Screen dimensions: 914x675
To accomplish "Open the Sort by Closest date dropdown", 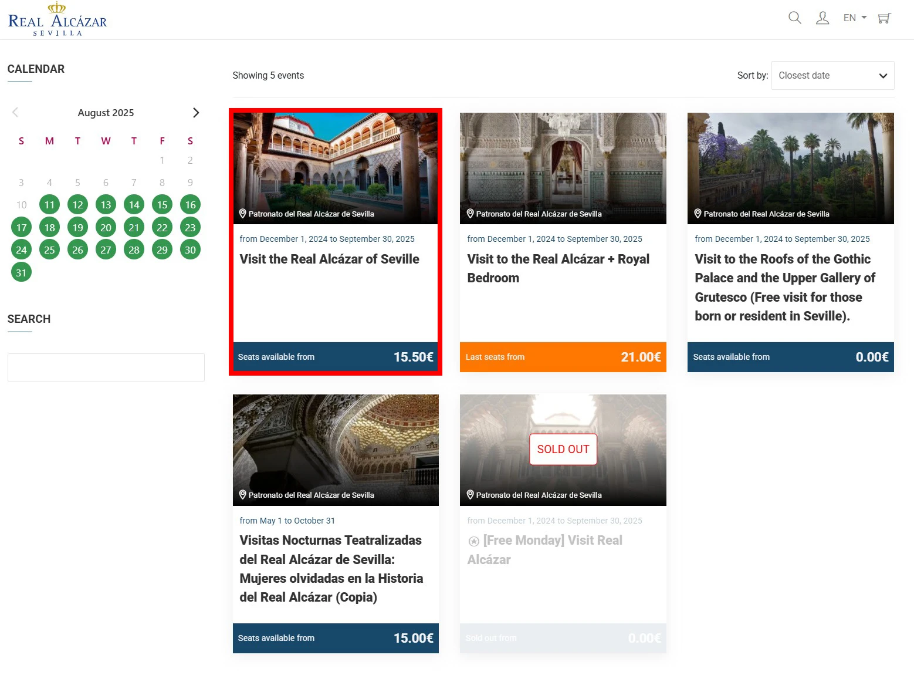I will pos(832,76).
